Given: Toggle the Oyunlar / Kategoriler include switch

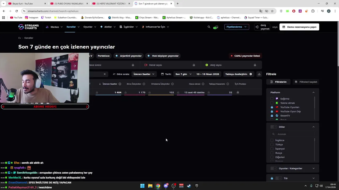Looking at the screenshot, I should 274,168.
